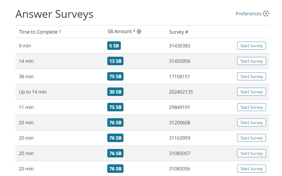This screenshot has width=282, height=176.
Task: Start the 11 min survey 29849191
Action: (251, 107)
